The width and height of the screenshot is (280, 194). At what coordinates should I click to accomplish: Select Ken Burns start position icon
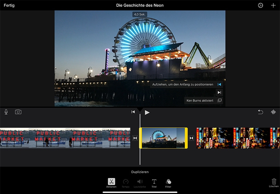219,85
